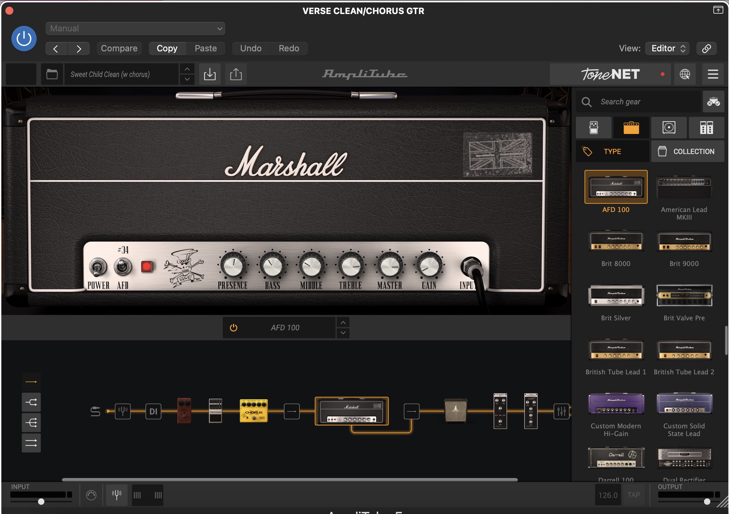Click the Search gear field
Screen dimensions: 729x514
[638, 102]
